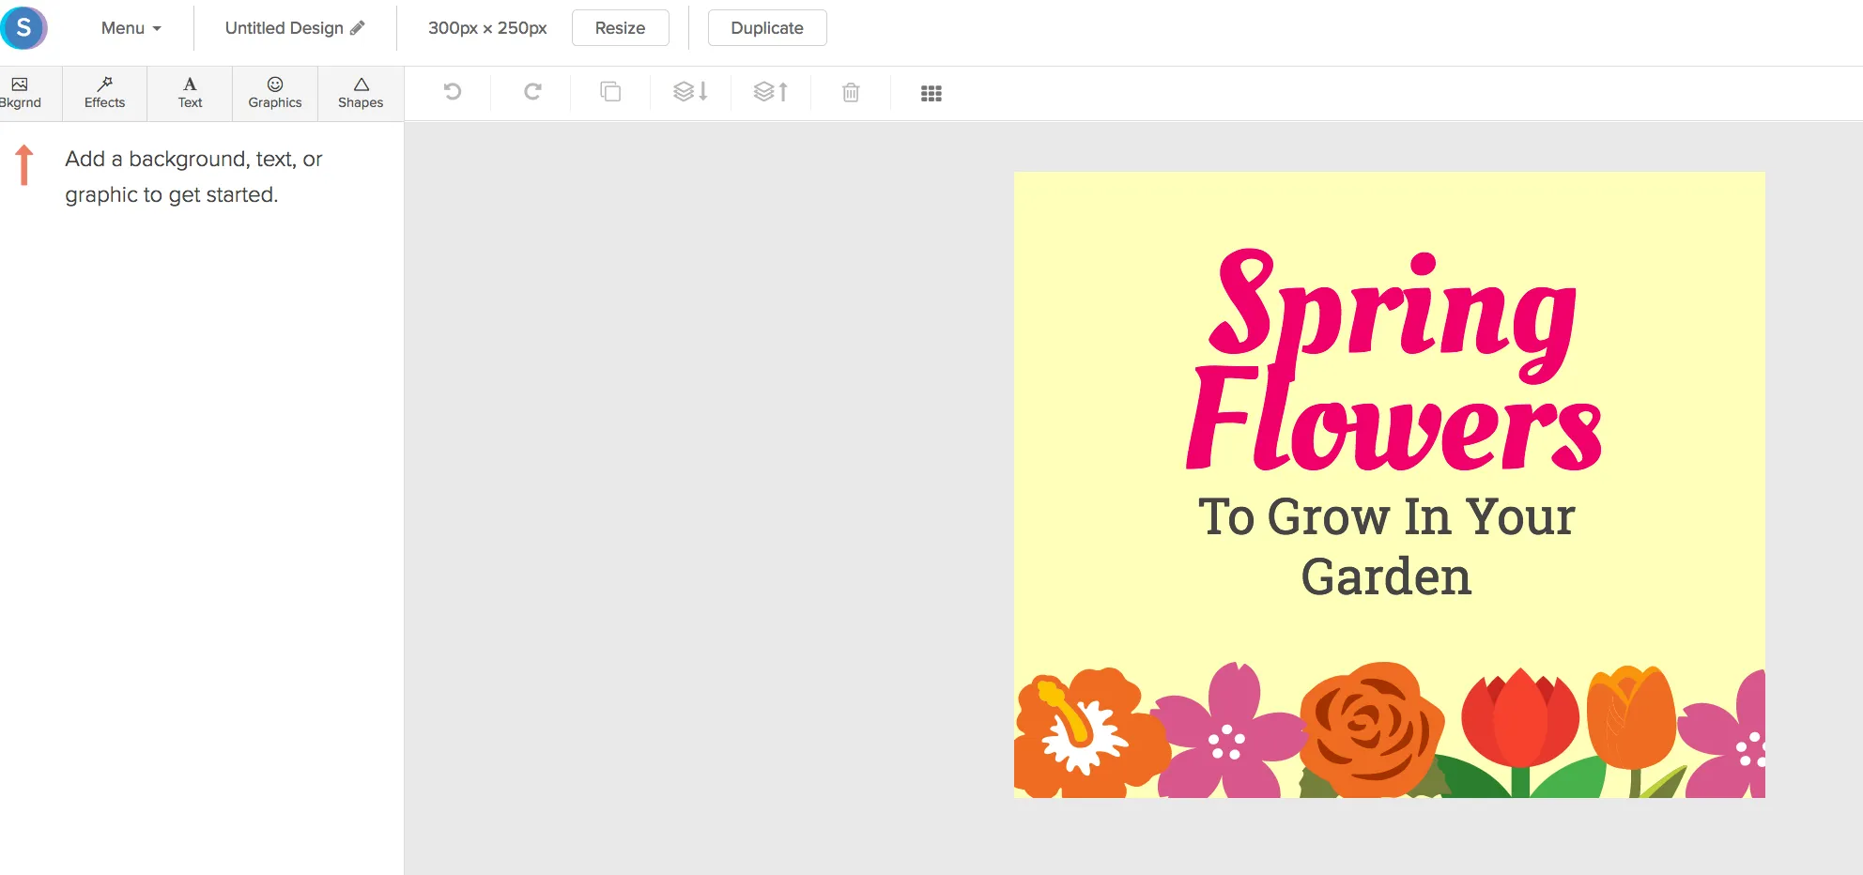Open the Menu dropdown

(x=131, y=28)
